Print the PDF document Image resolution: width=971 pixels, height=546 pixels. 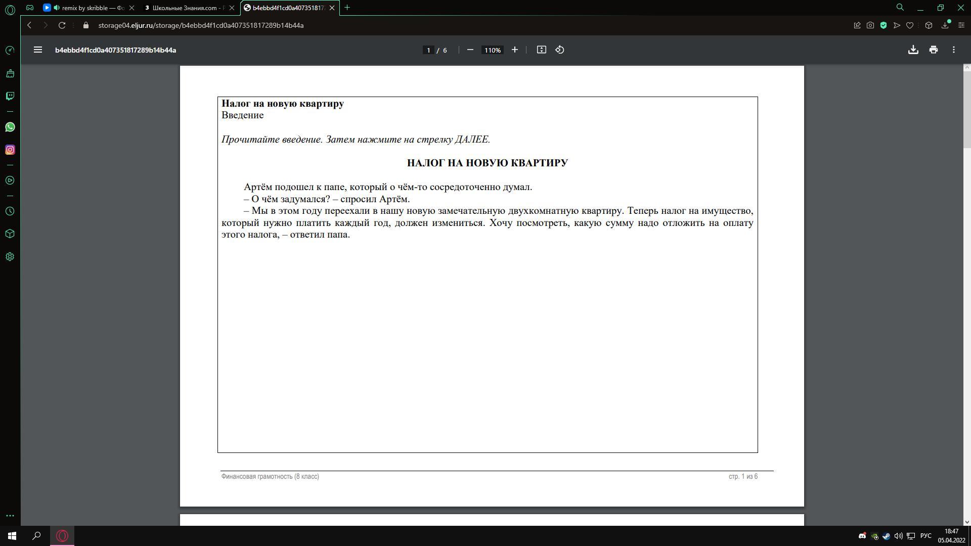(934, 50)
